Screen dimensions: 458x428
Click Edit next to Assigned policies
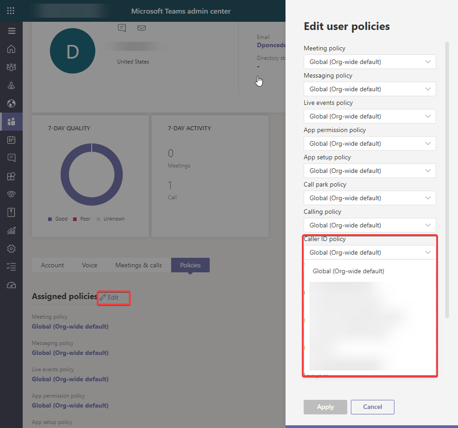[x=109, y=297]
